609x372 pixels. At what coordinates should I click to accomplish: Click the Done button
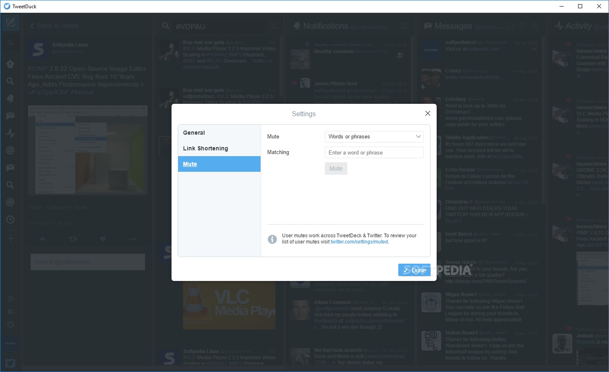pos(414,270)
